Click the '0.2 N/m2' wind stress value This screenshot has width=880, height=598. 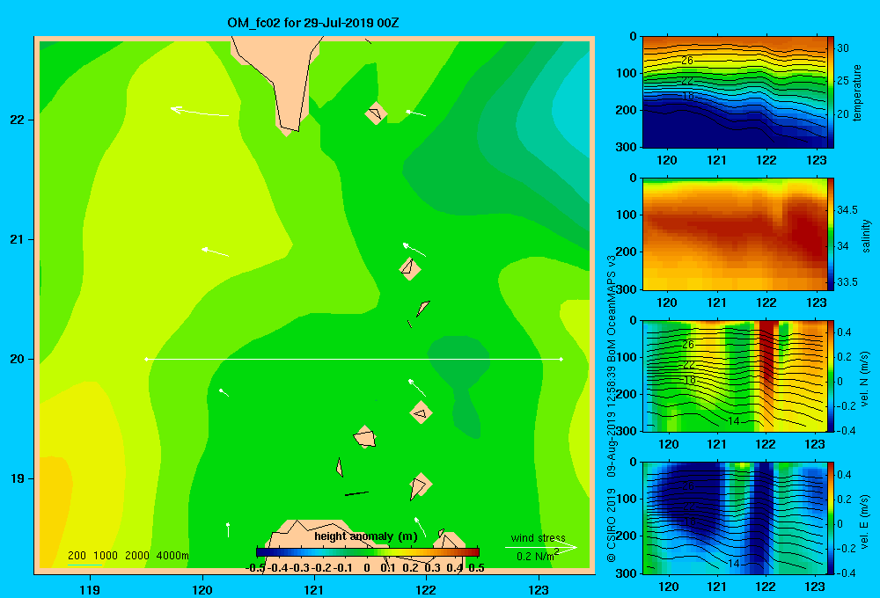click(x=538, y=556)
